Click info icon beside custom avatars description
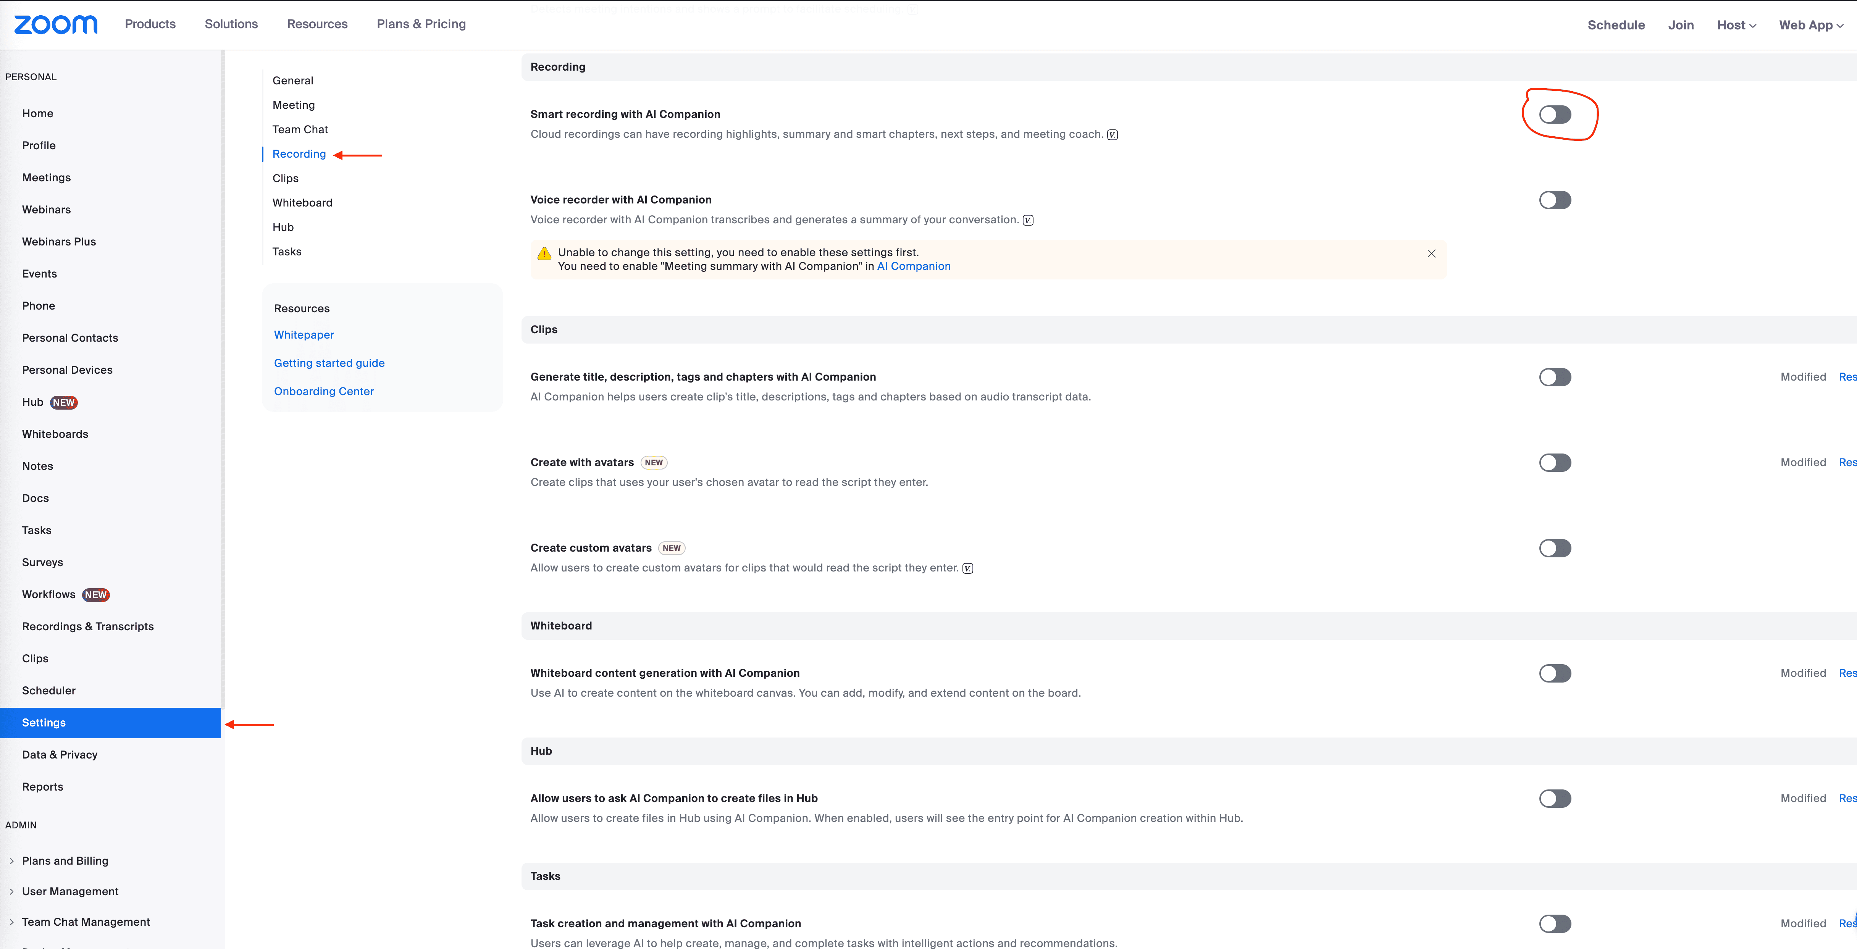 tap(967, 568)
